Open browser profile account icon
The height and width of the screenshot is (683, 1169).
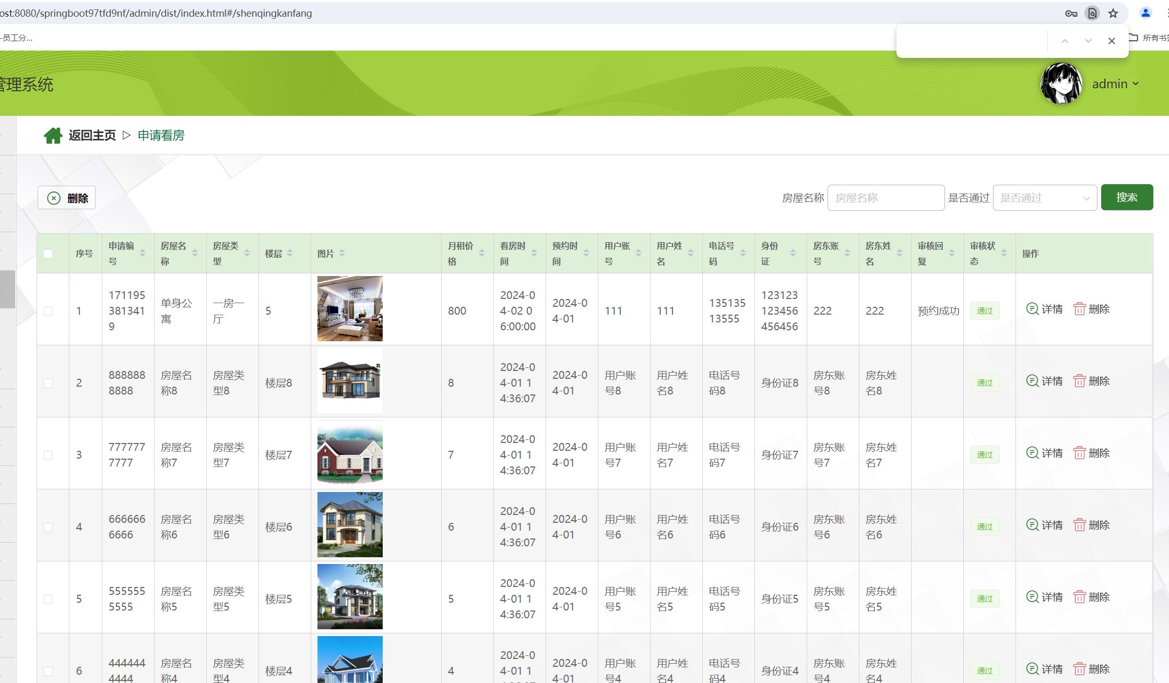click(x=1146, y=14)
